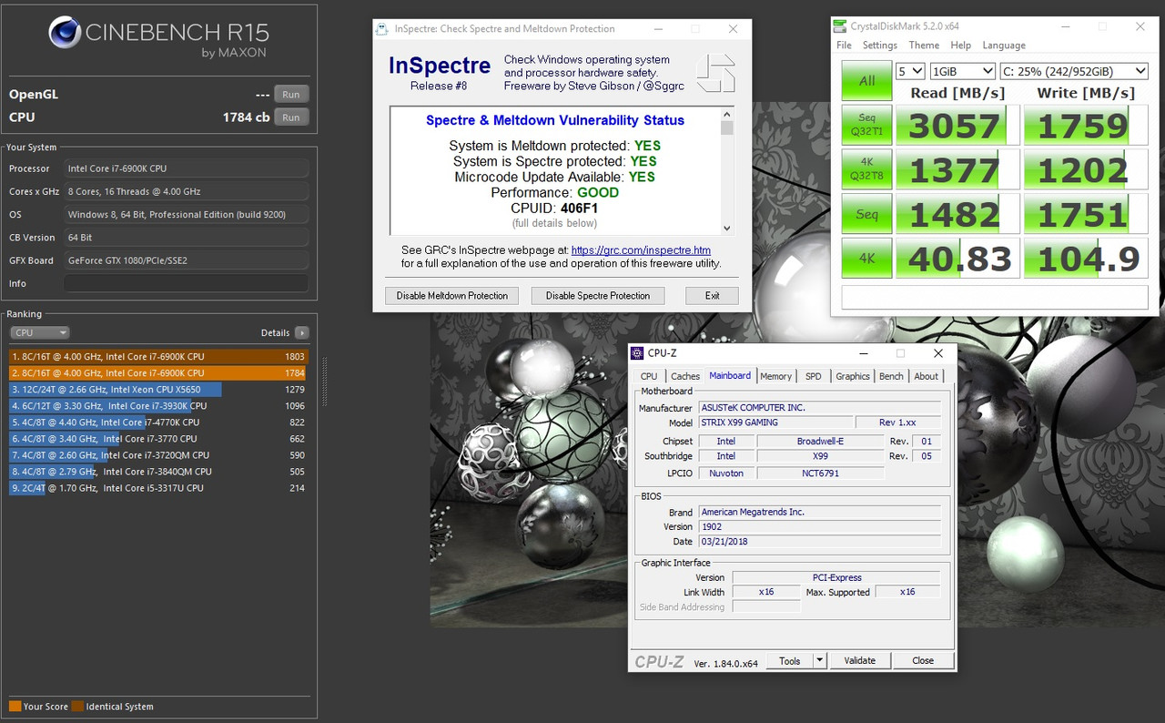Click InSpectre status scrollbar up arrow
Viewport: 1165px width, 723px height.
[x=726, y=114]
